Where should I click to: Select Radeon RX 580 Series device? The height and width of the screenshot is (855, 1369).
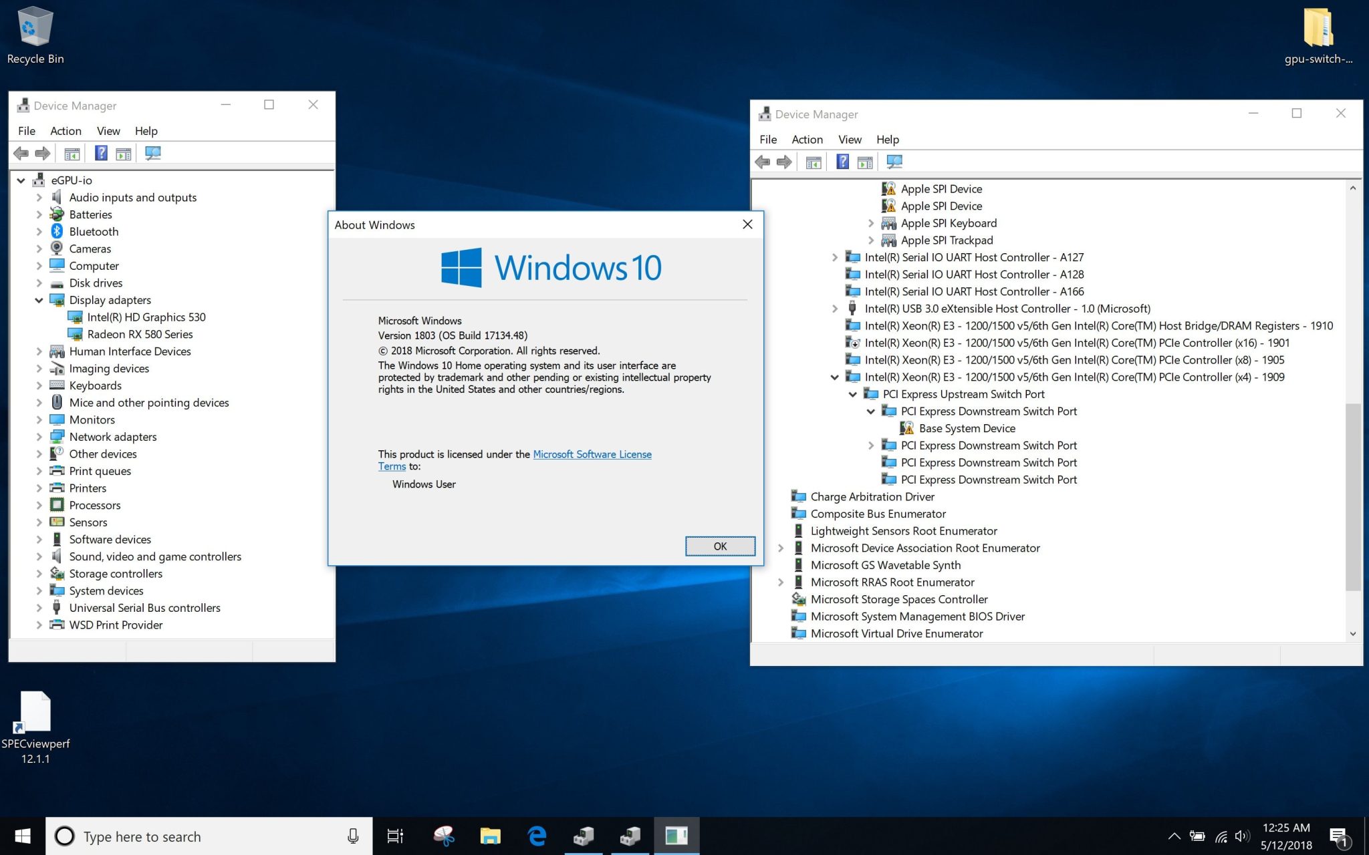pyautogui.click(x=140, y=335)
